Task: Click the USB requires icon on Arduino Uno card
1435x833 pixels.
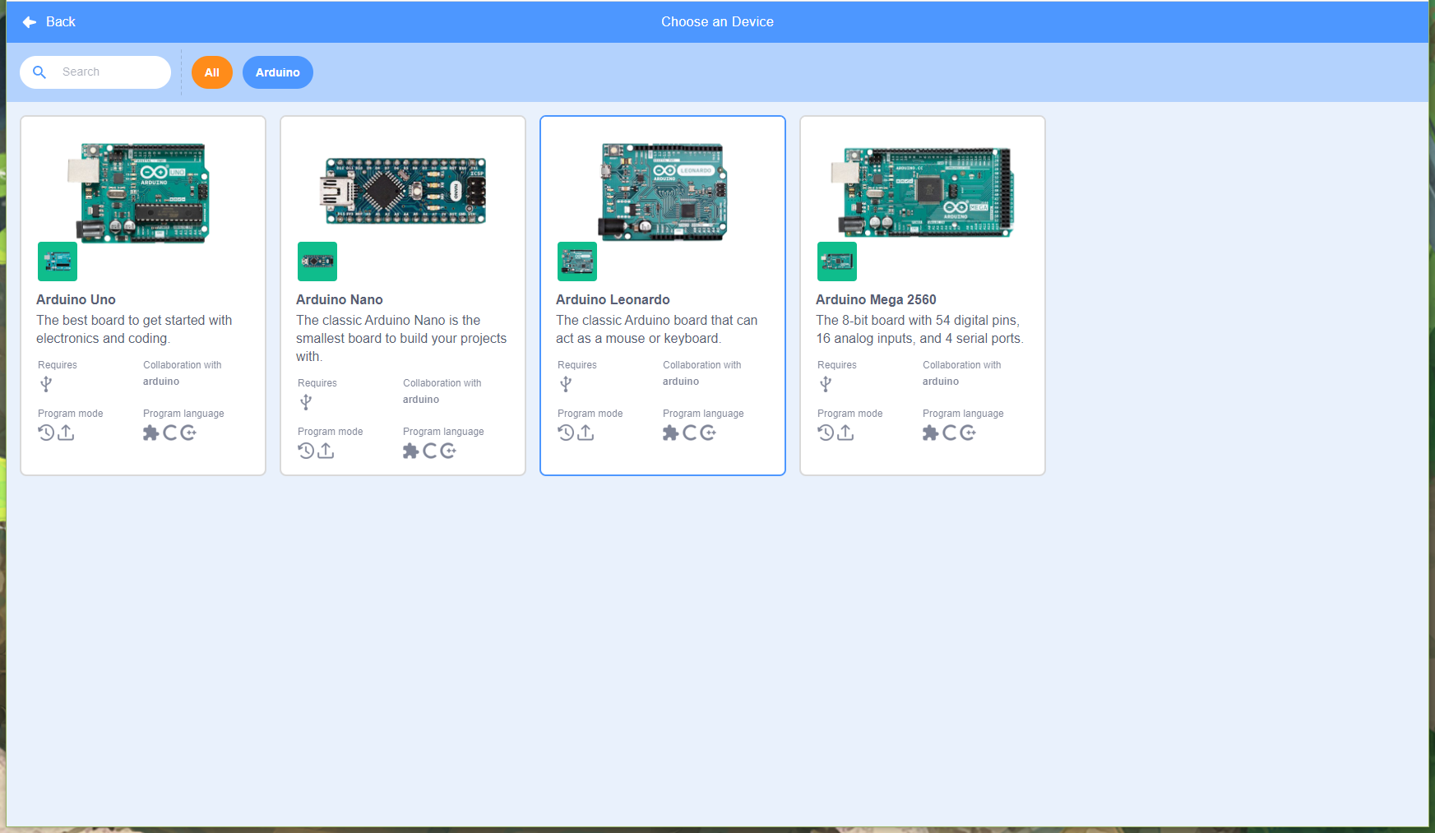Action: coord(46,384)
